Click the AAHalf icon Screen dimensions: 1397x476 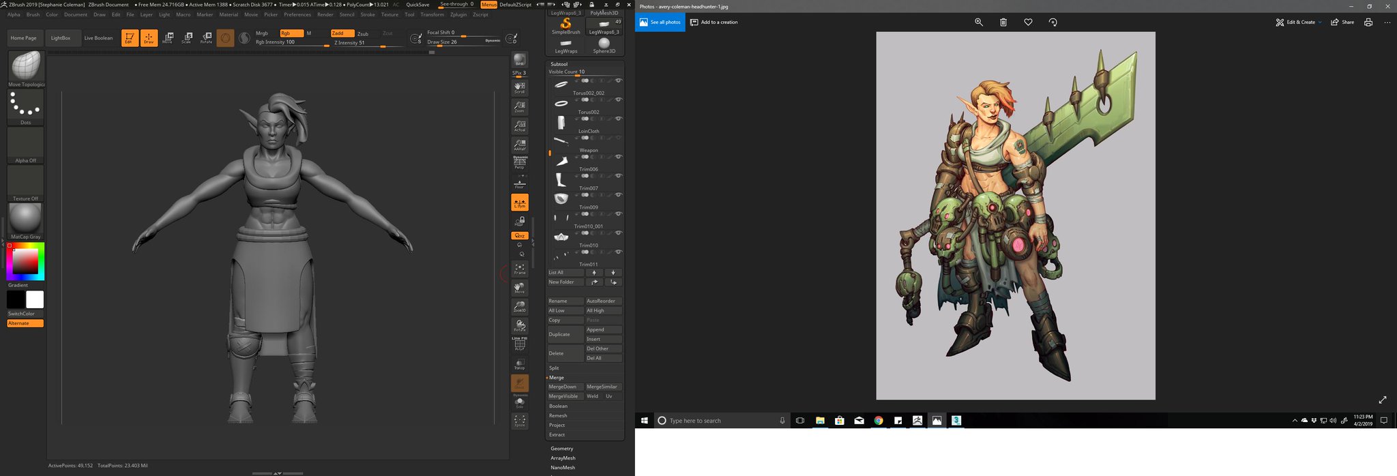point(520,145)
